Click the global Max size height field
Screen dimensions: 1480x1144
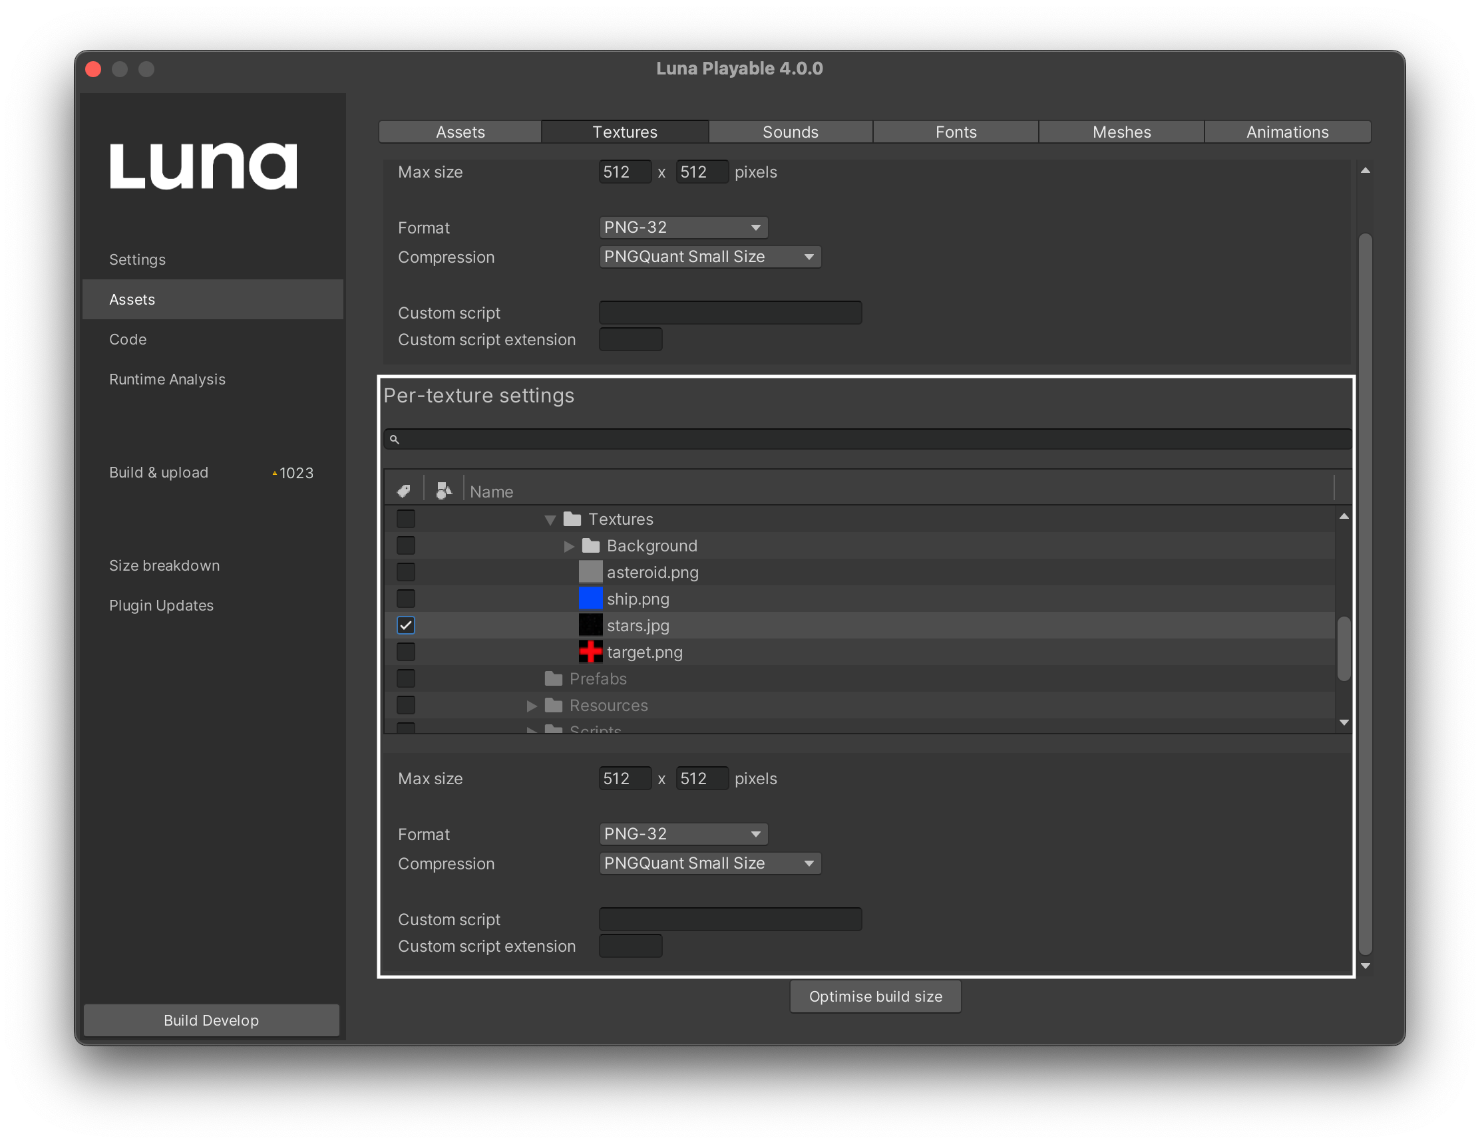pyautogui.click(x=702, y=172)
